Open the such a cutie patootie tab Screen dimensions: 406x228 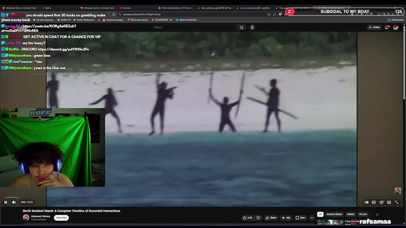(x=254, y=8)
